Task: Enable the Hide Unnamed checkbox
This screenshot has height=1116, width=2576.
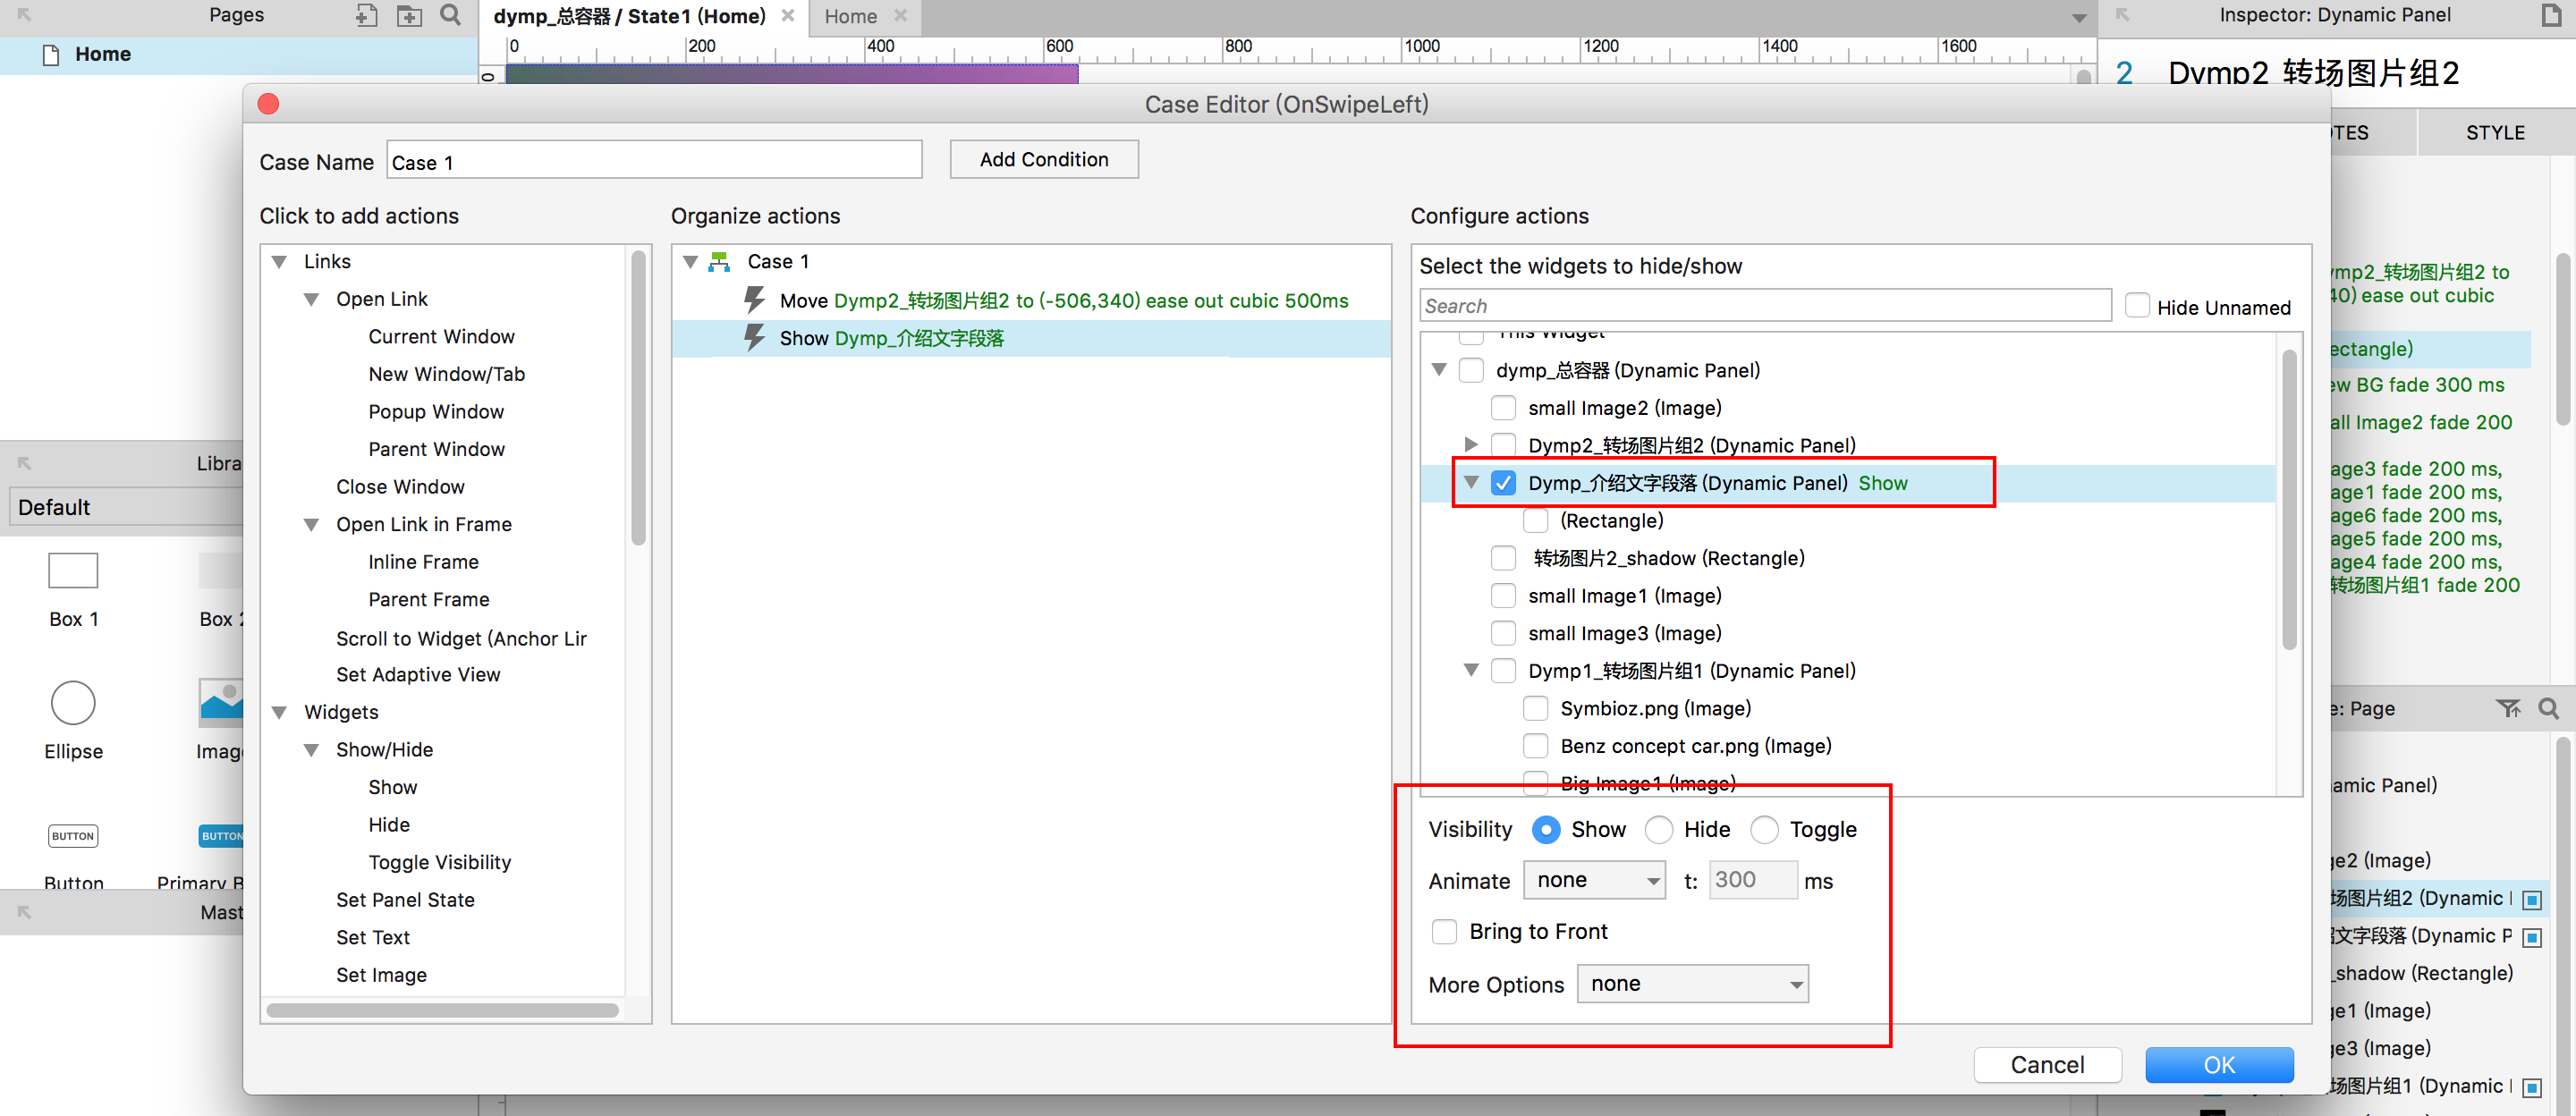Action: tap(2136, 306)
